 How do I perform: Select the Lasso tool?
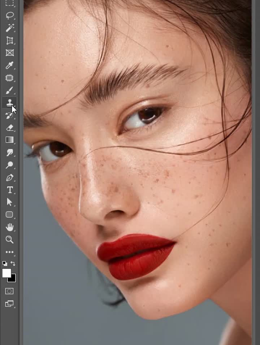10,16
